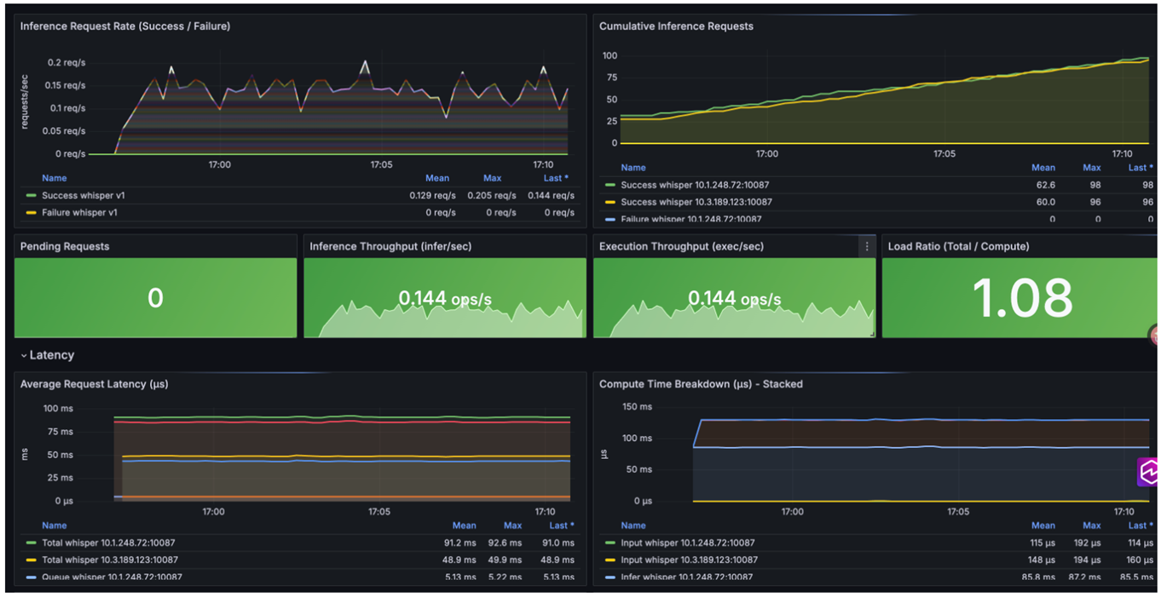Click the Load Ratio value 1.08
The image size is (1161, 597).
[x=1022, y=298]
